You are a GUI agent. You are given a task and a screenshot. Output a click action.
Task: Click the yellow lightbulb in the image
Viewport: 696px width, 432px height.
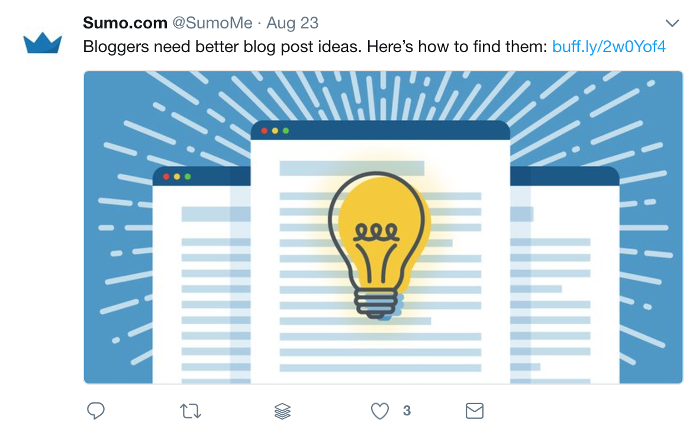tap(377, 245)
